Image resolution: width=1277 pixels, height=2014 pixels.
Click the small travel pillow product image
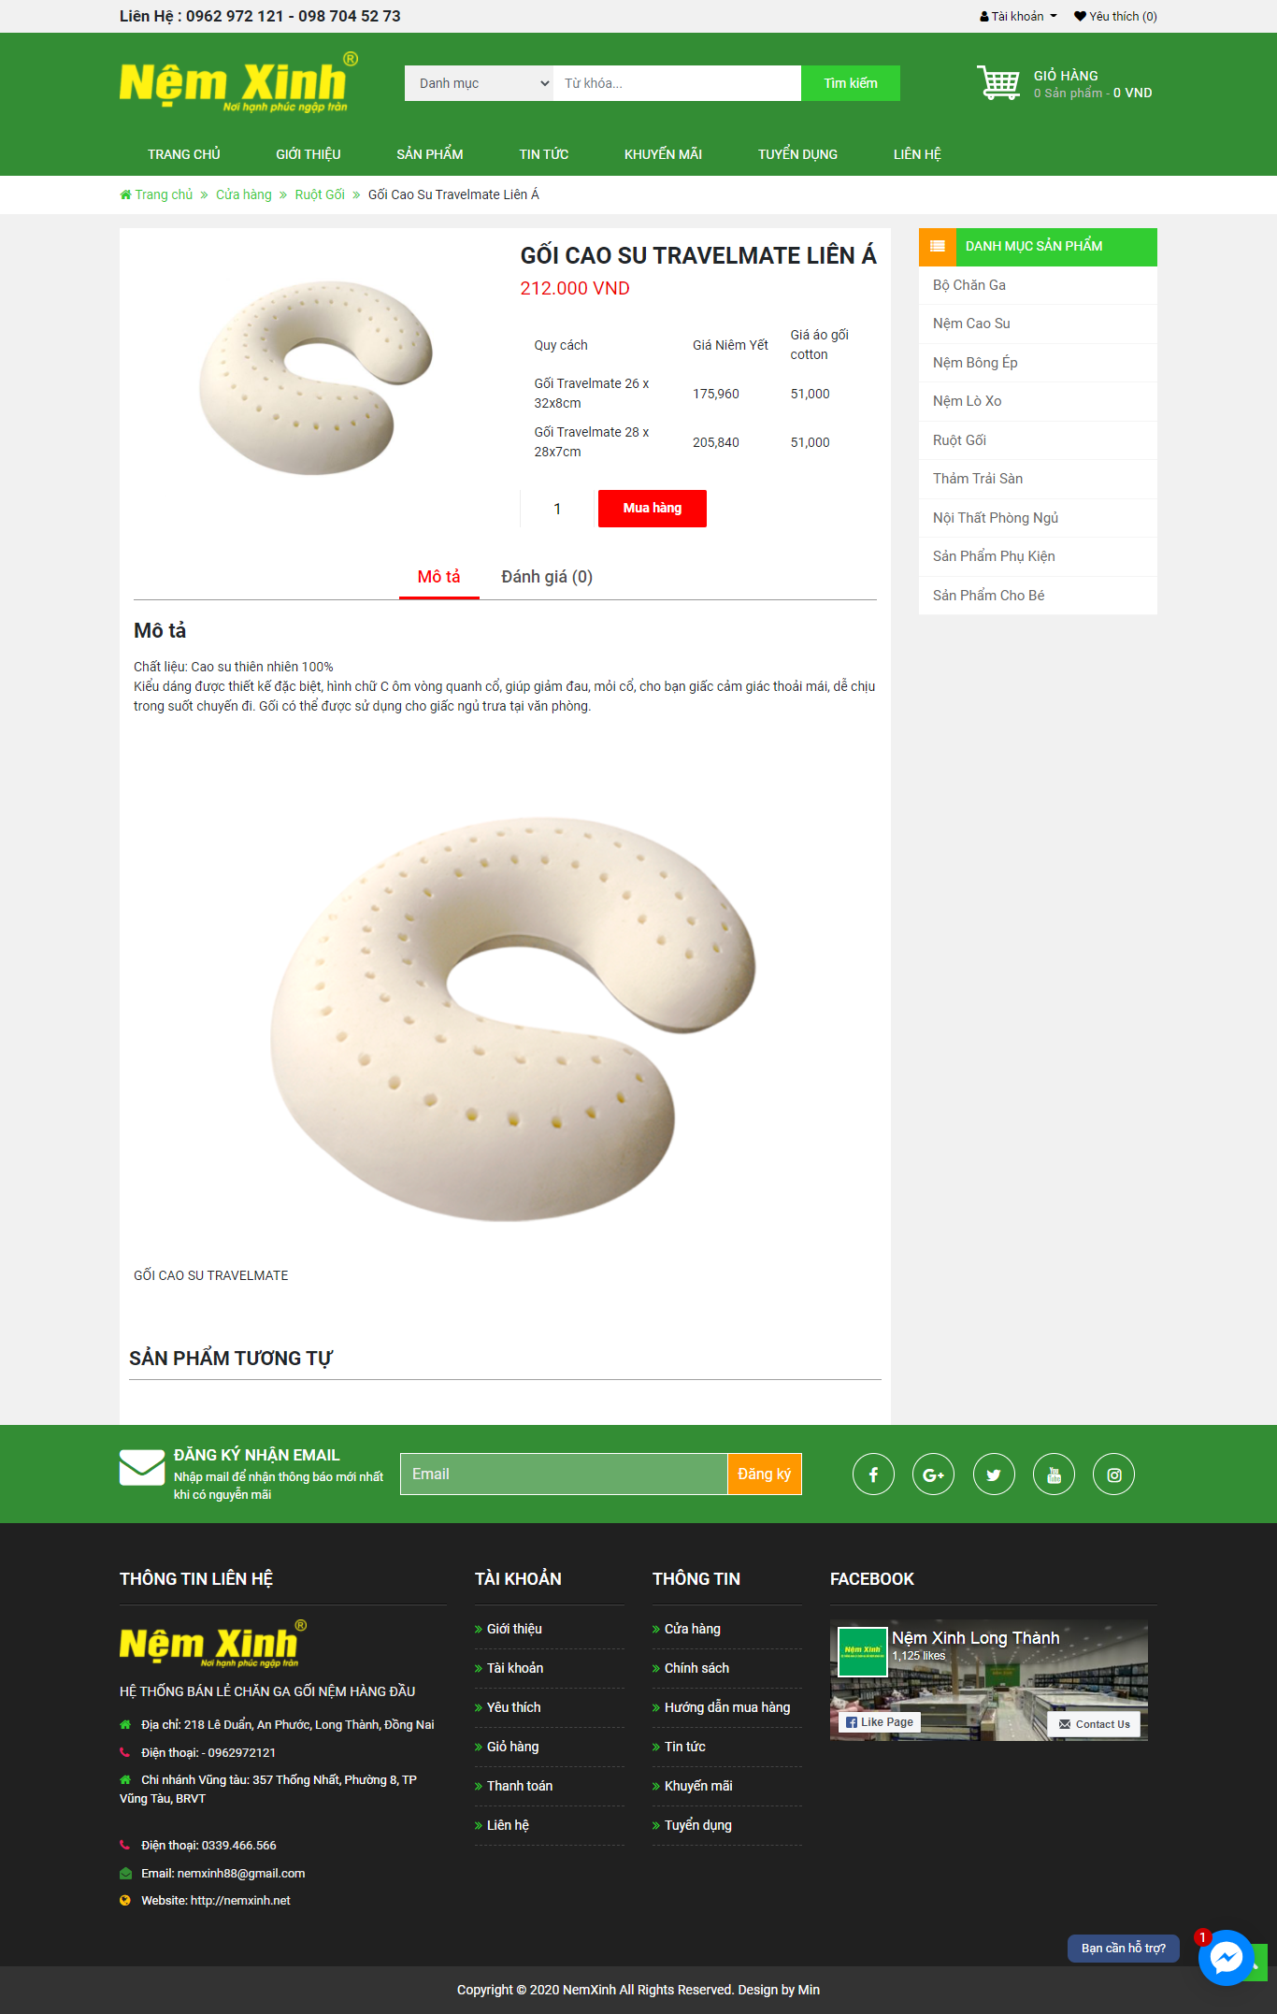coord(316,377)
